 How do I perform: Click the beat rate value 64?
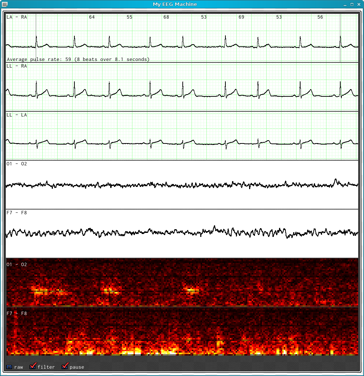[x=92, y=17]
